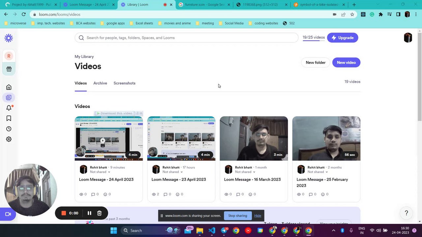The width and height of the screenshot is (422, 237).
Task: Click the red stop recording button
Action: [64, 213]
